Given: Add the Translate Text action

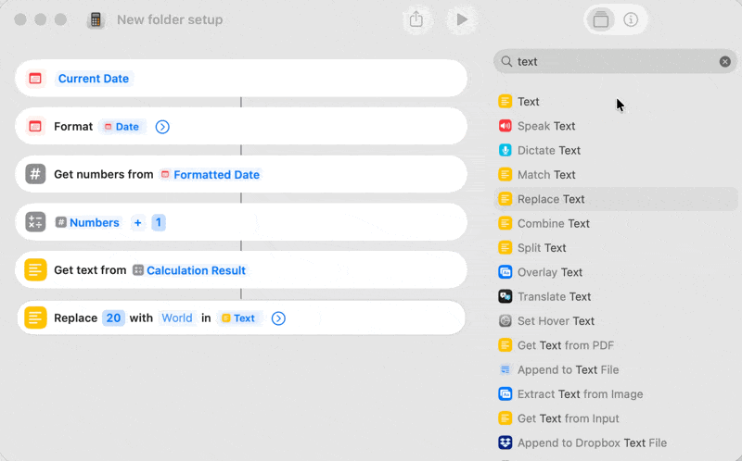Looking at the screenshot, I should point(615,296).
